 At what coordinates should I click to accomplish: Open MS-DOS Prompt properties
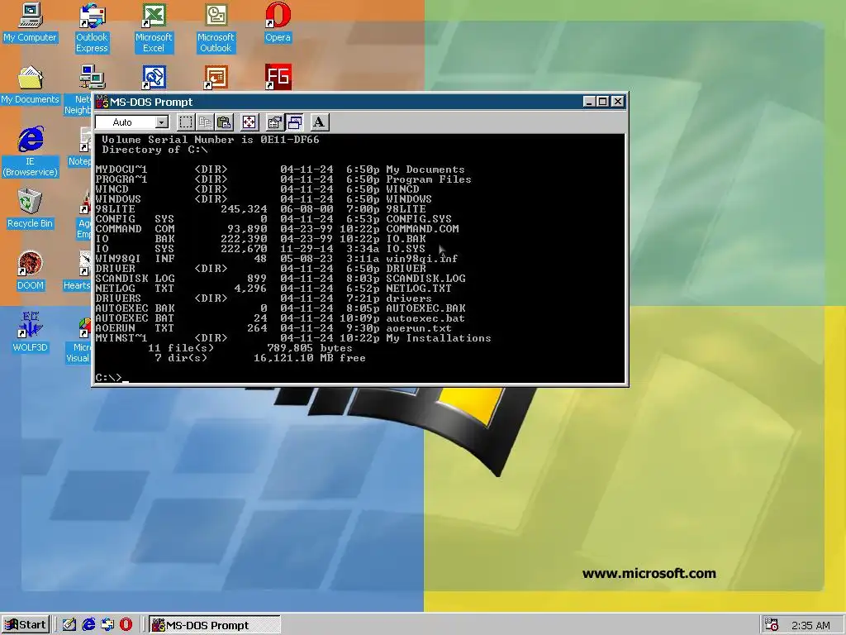click(x=274, y=122)
